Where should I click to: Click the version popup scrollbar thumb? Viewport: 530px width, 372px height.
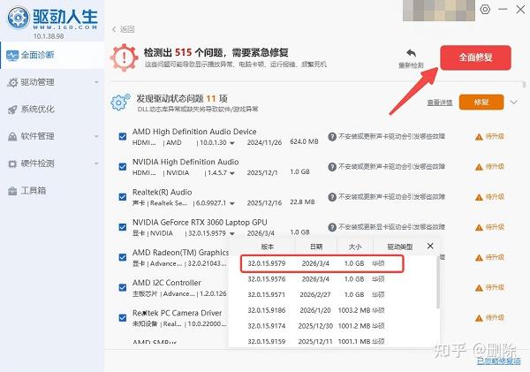(x=438, y=283)
